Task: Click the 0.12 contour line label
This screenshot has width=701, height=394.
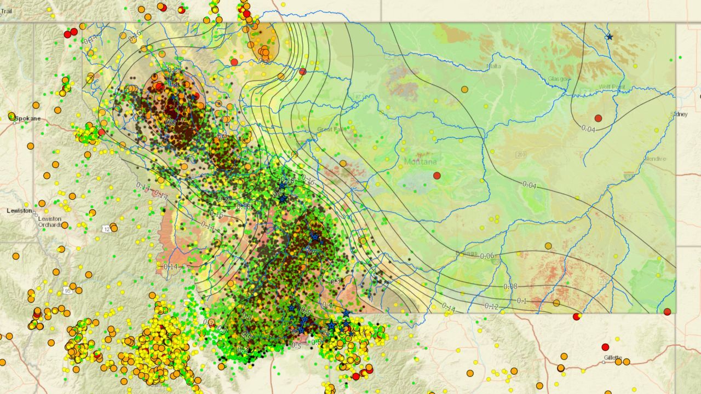Action: 491,306
